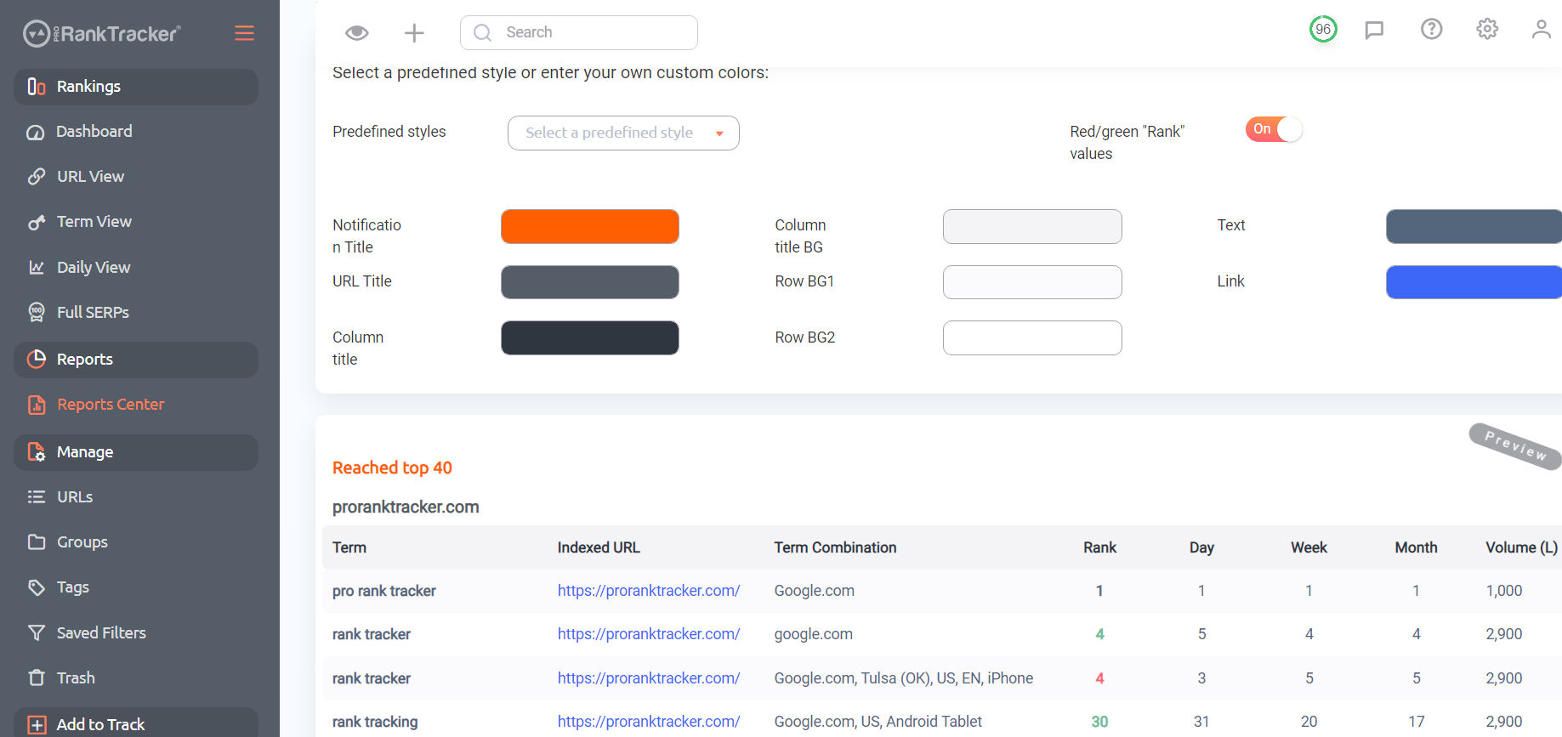The height and width of the screenshot is (737, 1562).
Task: Open proranktracker.com link in pro rank tracker row
Action: click(649, 591)
